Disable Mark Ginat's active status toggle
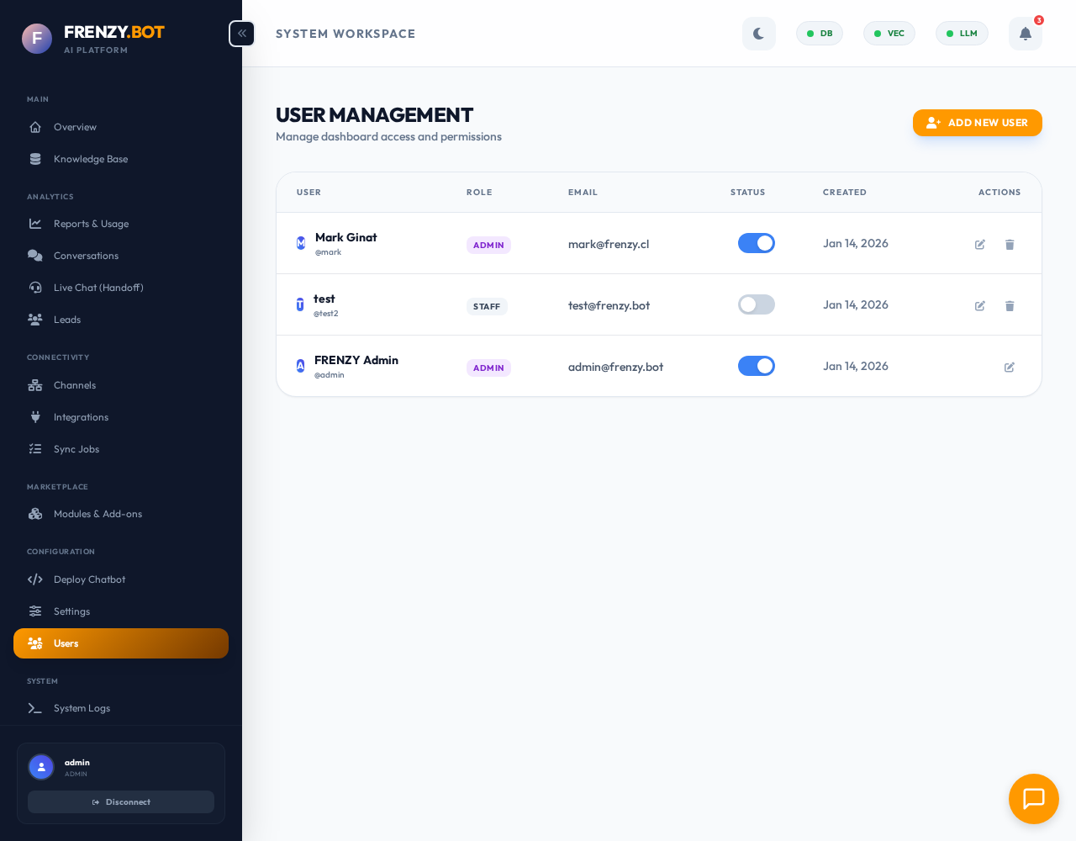The height and width of the screenshot is (841, 1076). pyautogui.click(x=756, y=243)
